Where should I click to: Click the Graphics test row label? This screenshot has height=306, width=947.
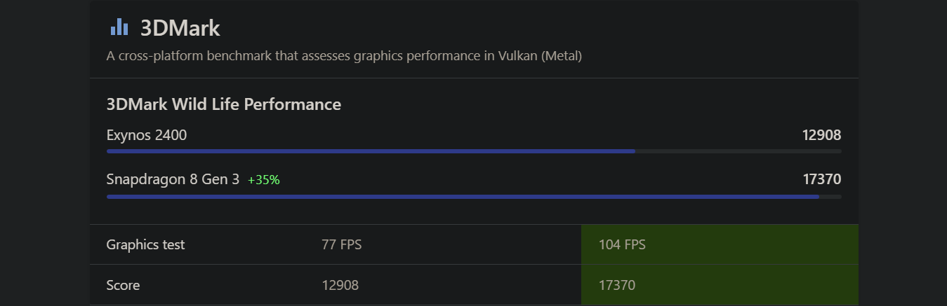click(x=145, y=244)
